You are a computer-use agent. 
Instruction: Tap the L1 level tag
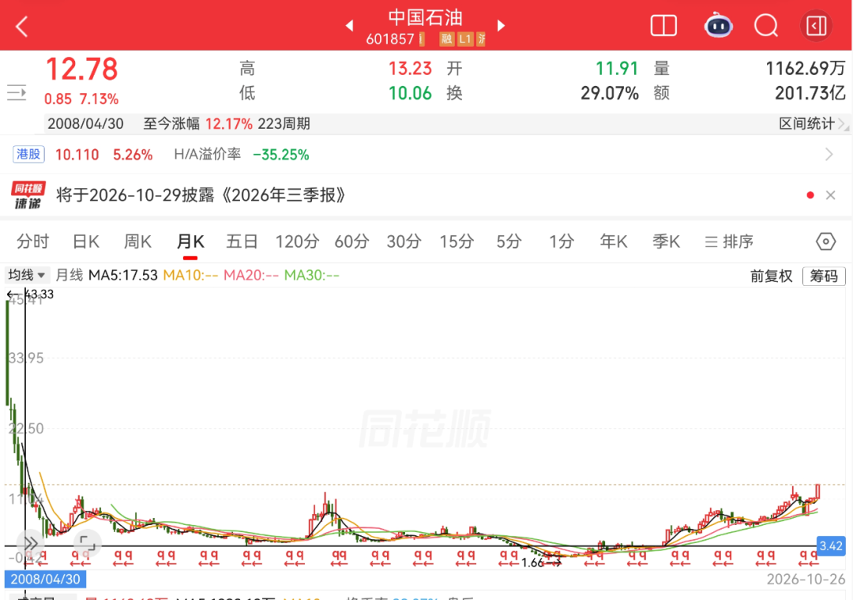[464, 39]
